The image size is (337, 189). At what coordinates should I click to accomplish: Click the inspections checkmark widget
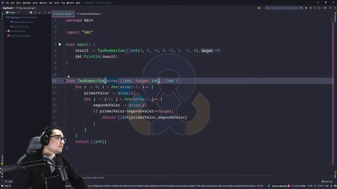(332, 19)
